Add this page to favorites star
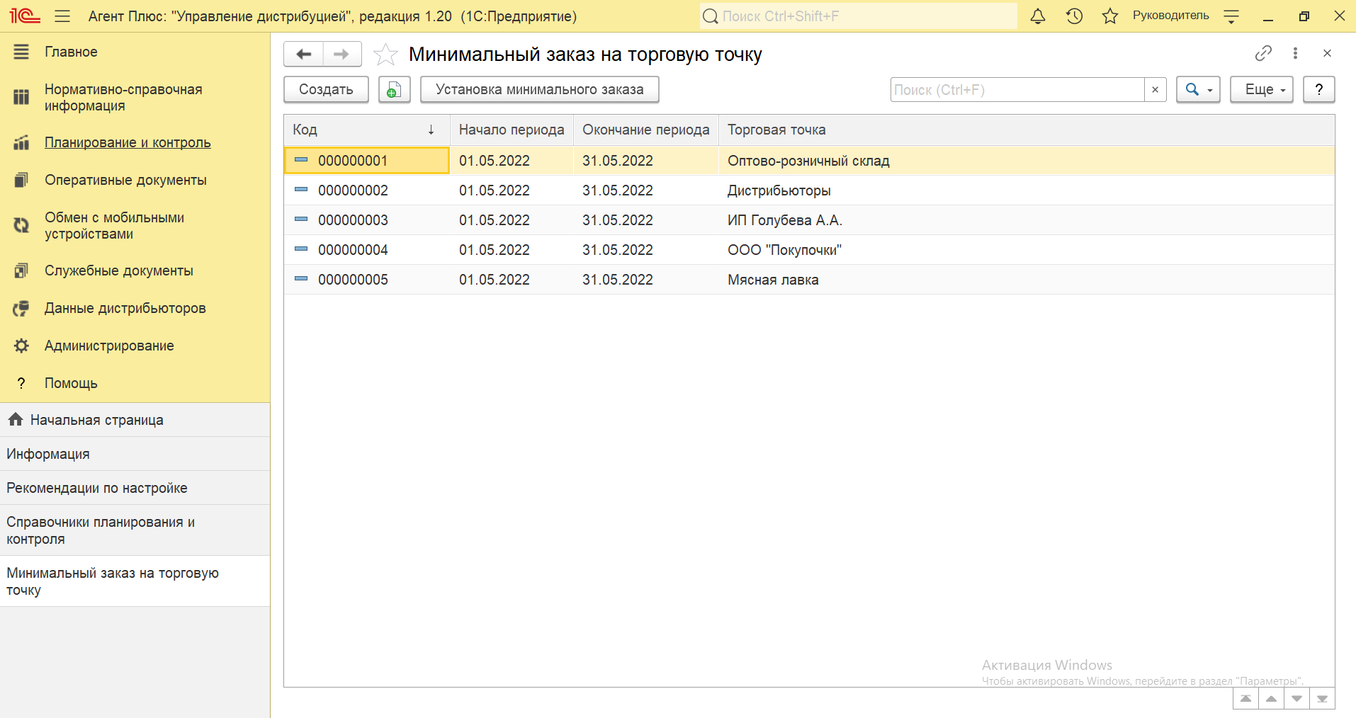The height and width of the screenshot is (718, 1356). (385, 55)
